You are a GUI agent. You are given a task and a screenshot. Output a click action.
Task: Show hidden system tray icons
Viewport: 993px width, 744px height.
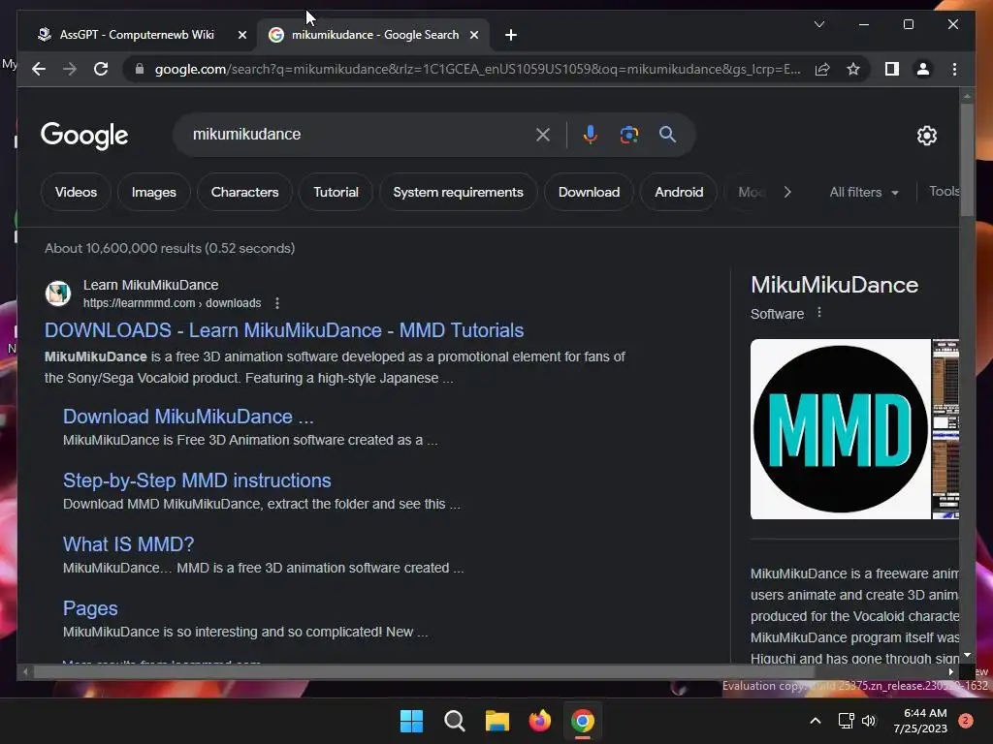[816, 721]
